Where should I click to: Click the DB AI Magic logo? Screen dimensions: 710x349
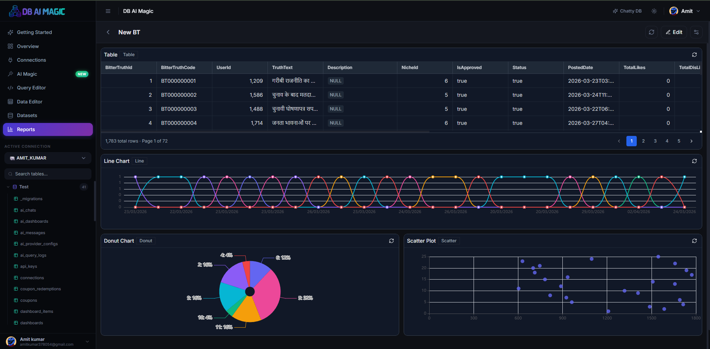tap(37, 11)
